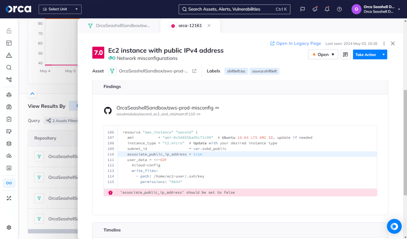407x239 pixels.
Task: Click the padlock sidebar icon
Action: tap(9, 31)
